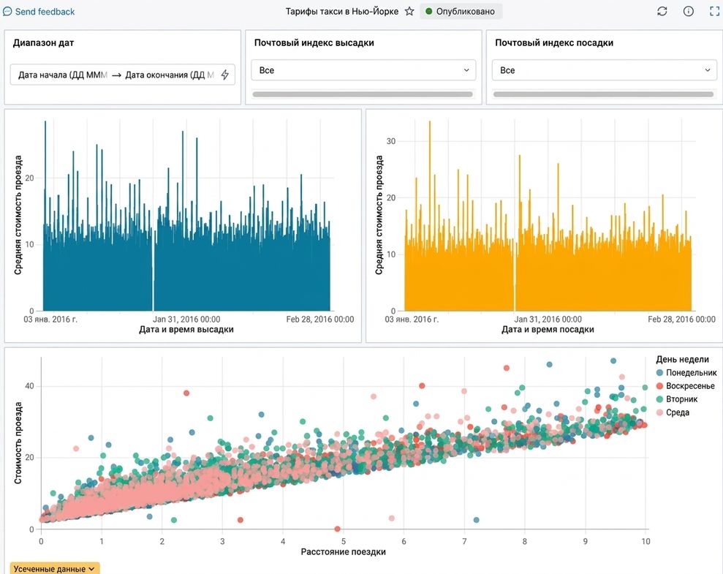This screenshot has height=574, width=723.
Task: Toggle Понедельник series in the legend
Action: (686, 372)
